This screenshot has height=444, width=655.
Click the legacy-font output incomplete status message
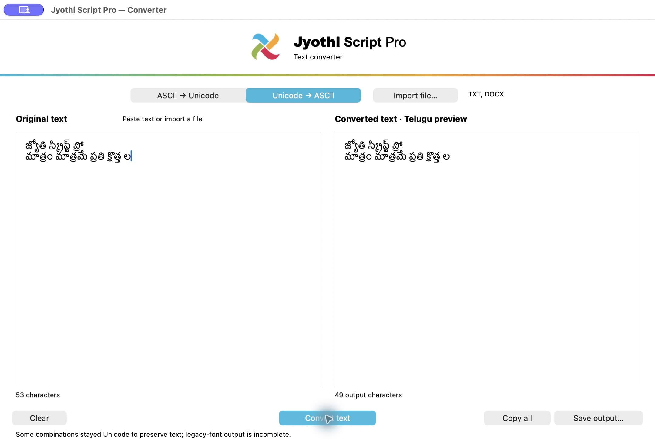153,434
